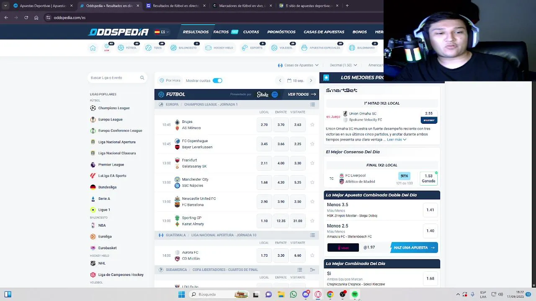The width and height of the screenshot is (536, 301).
Task: Select the Voleibol sport icon
Action: click(274, 48)
